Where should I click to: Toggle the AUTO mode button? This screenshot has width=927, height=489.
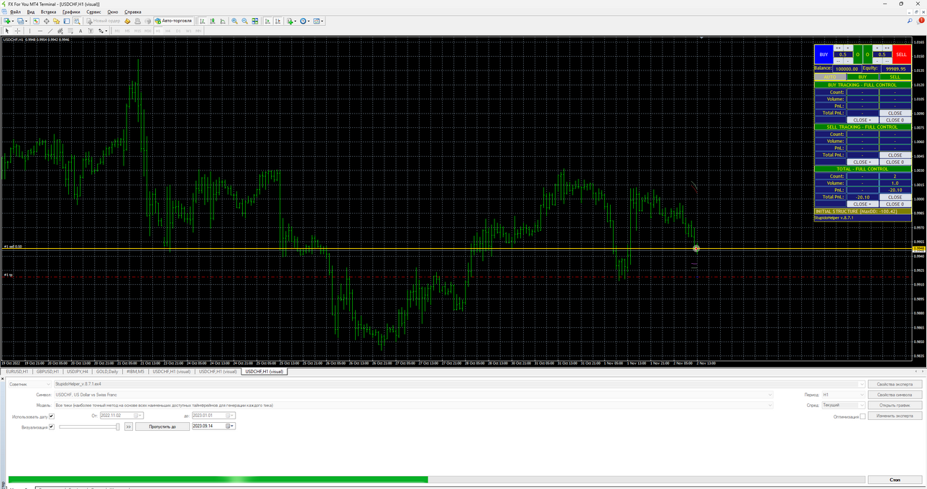click(830, 77)
